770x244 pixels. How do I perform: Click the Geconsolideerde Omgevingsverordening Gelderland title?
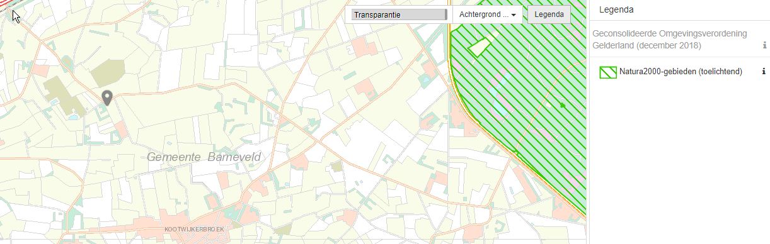click(x=669, y=40)
